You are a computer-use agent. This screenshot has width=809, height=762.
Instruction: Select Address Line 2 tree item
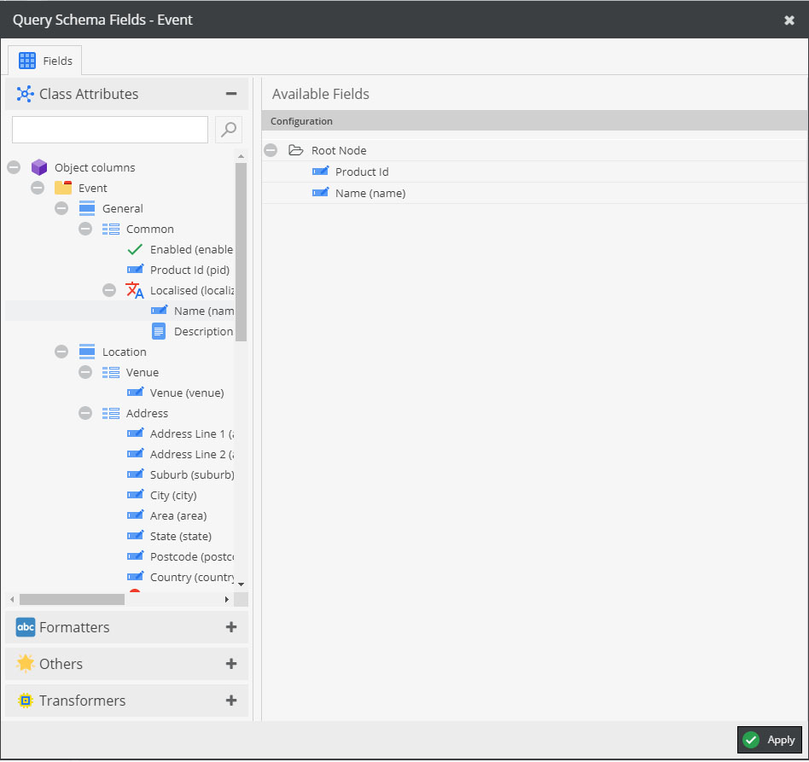click(x=192, y=455)
